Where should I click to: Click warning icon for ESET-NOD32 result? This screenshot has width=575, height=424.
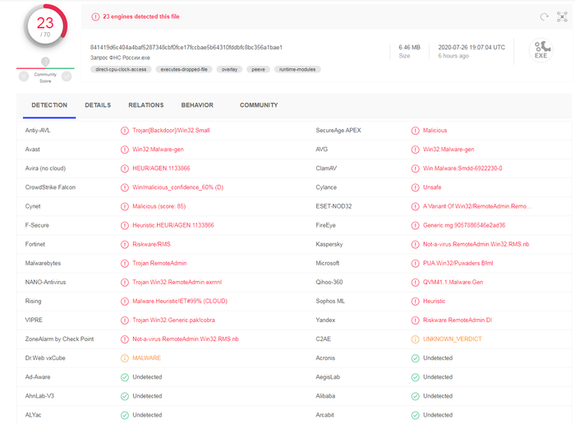pos(415,206)
